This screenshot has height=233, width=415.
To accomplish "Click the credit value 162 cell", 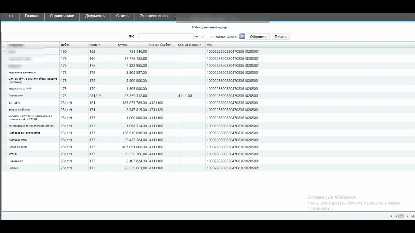I will [102, 51].
